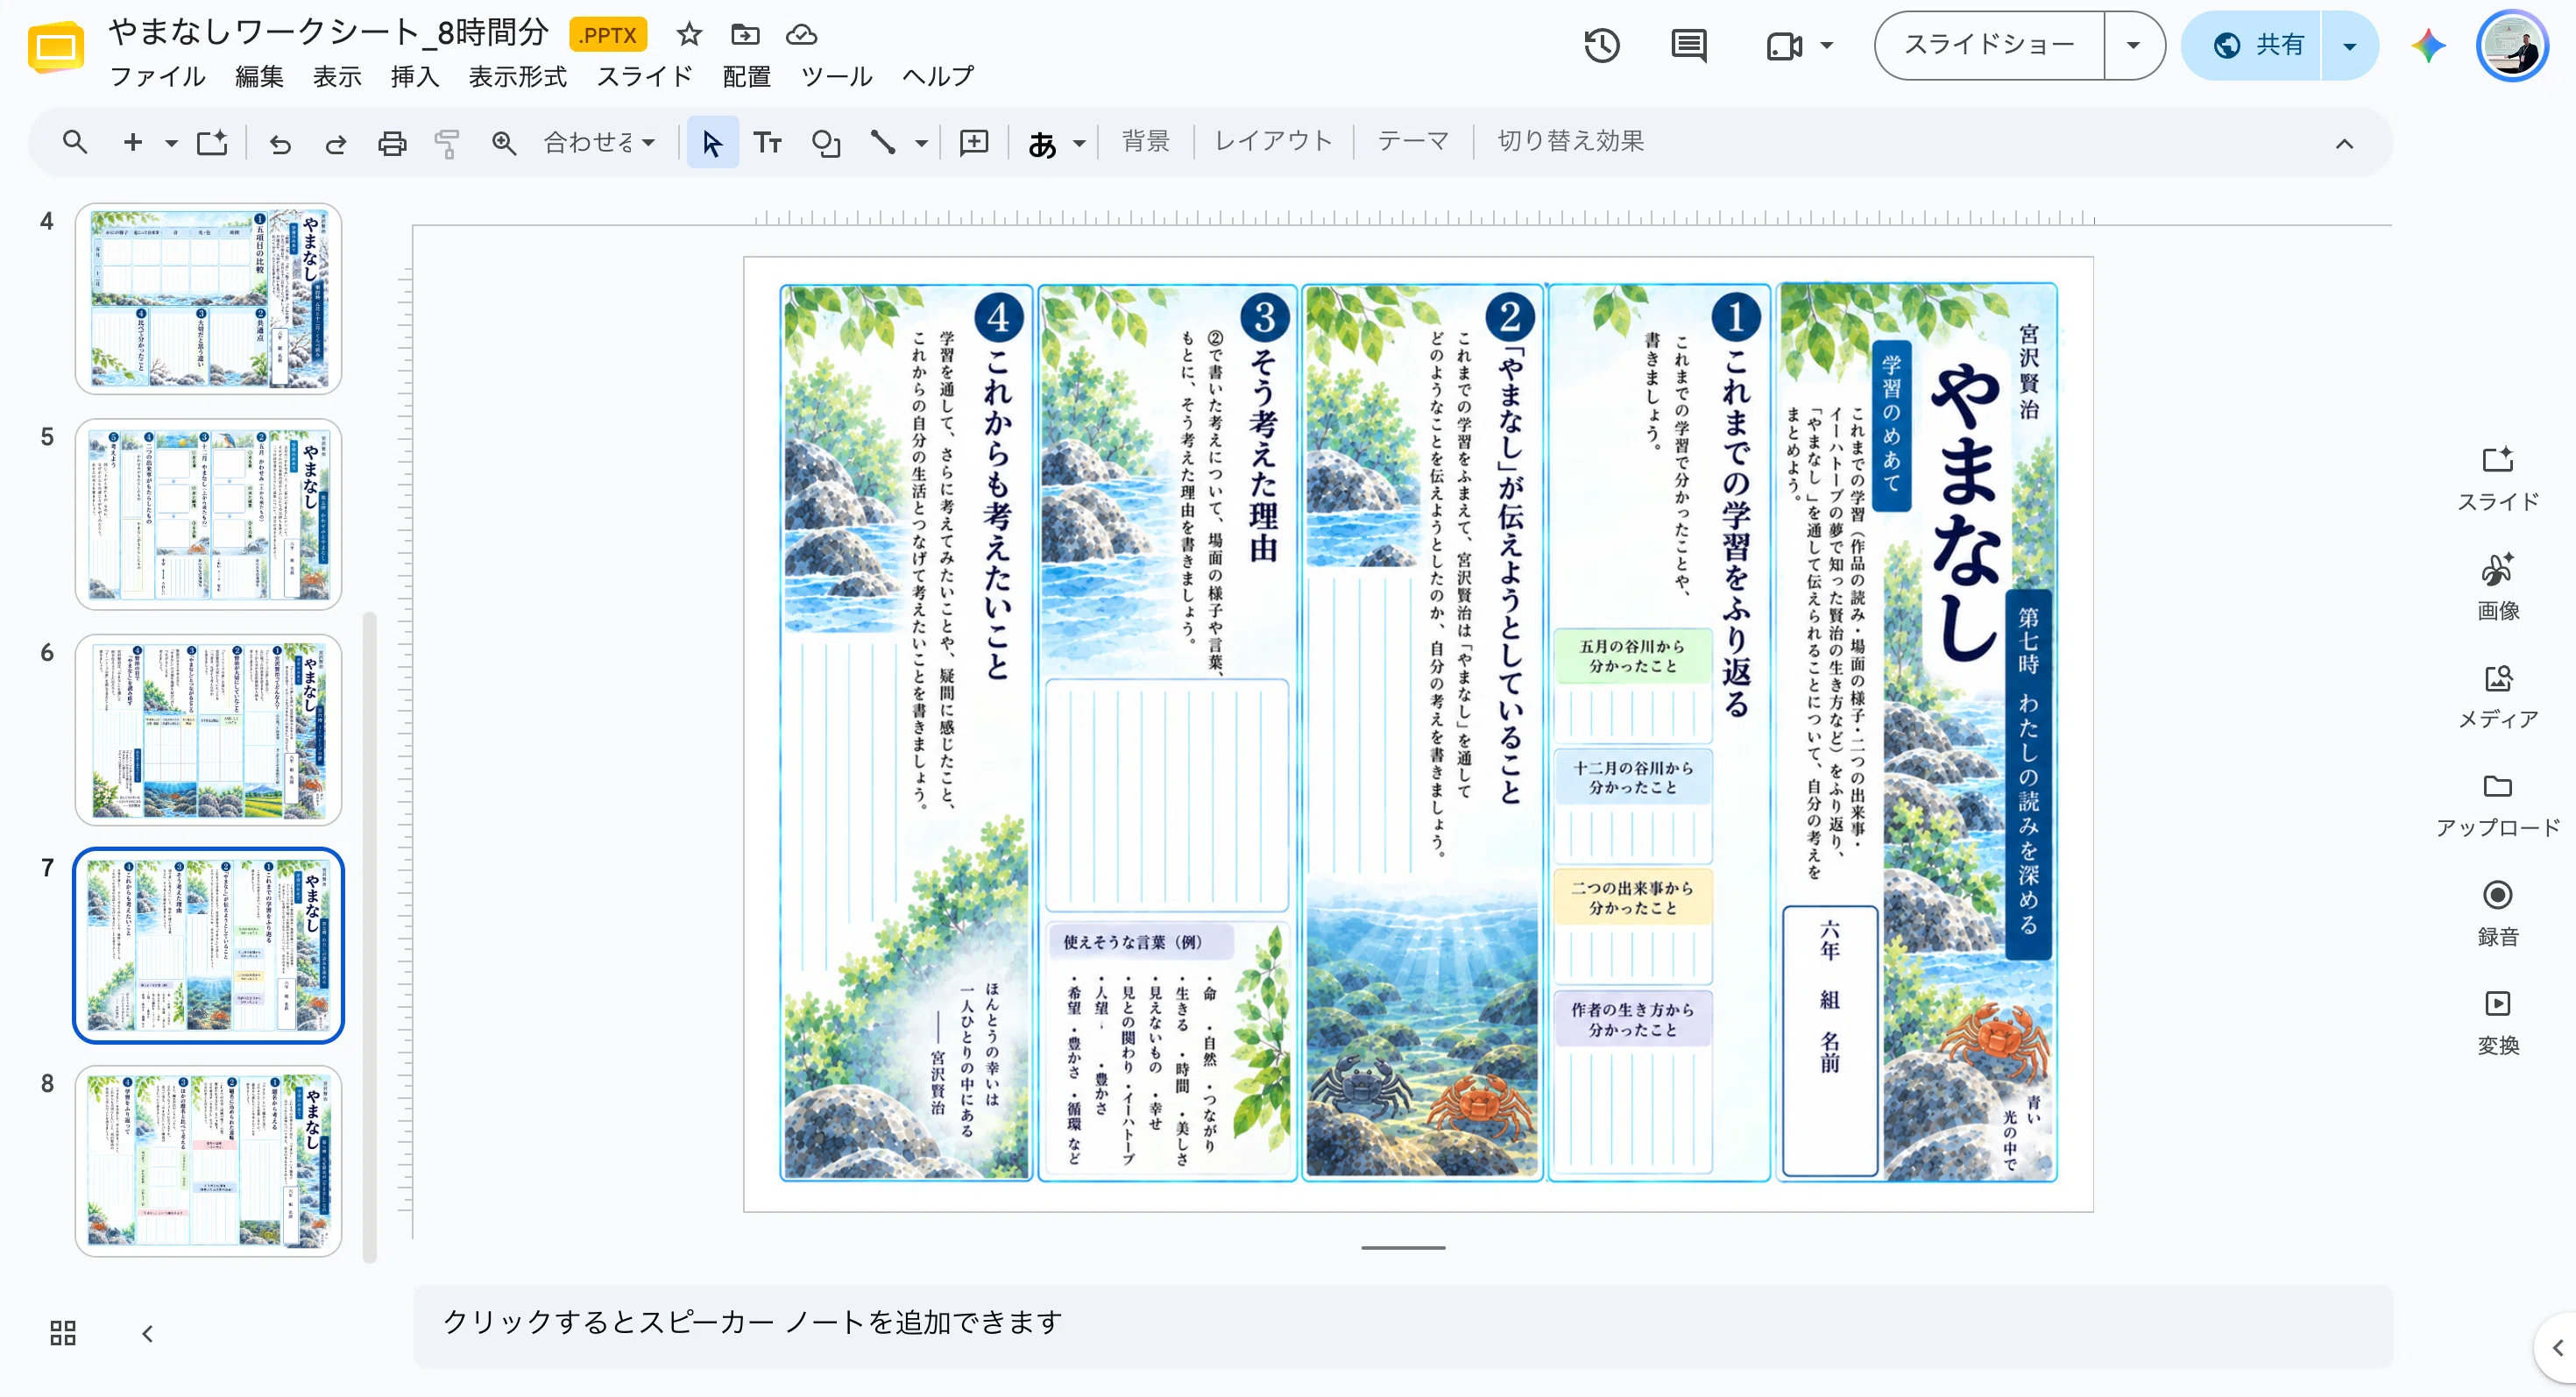The height and width of the screenshot is (1397, 2576).
Task: Open the ツール menu
Action: [836, 76]
